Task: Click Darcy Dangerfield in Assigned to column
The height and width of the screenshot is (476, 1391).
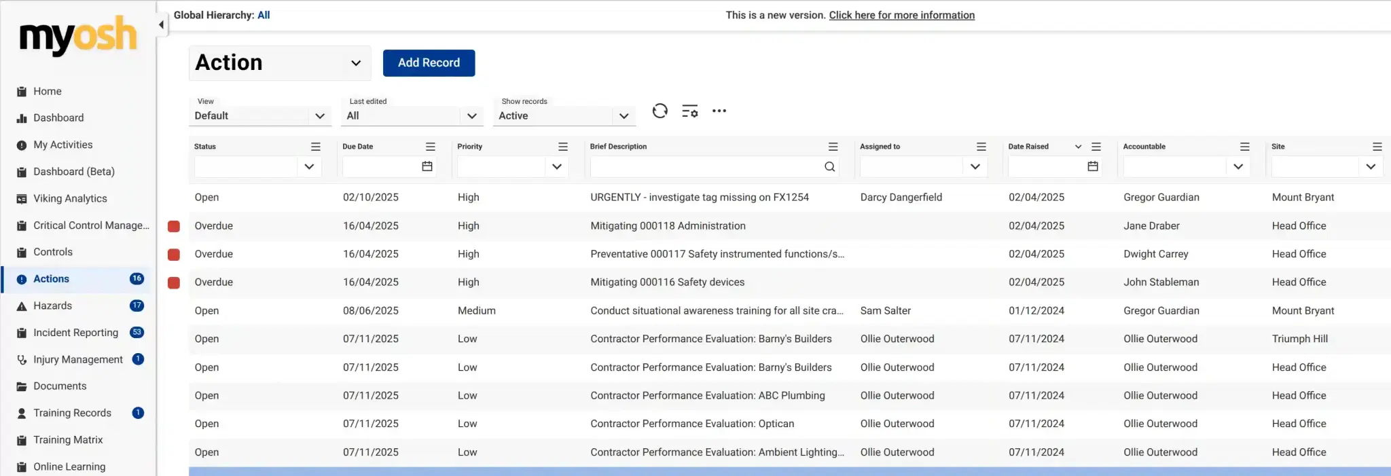Action: tap(901, 198)
